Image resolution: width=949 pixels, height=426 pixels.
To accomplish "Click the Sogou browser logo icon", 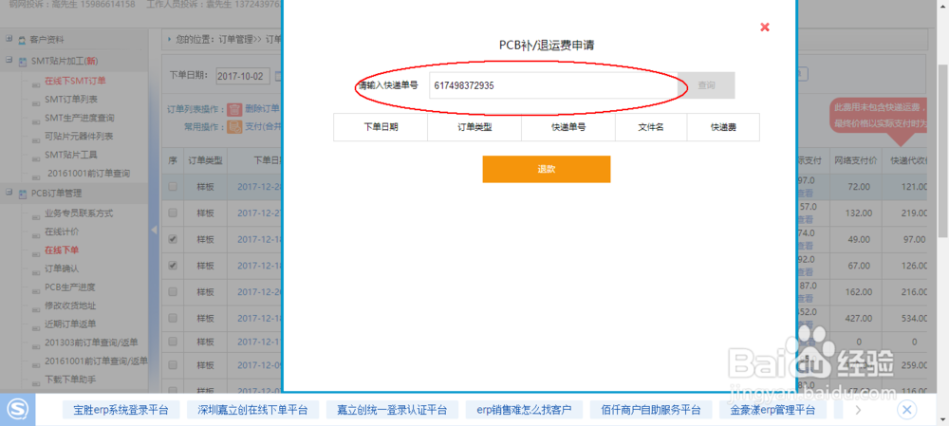I will pos(17,410).
